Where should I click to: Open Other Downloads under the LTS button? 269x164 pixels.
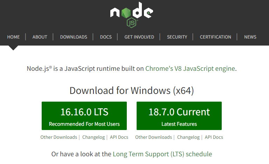pyautogui.click(x=59, y=137)
